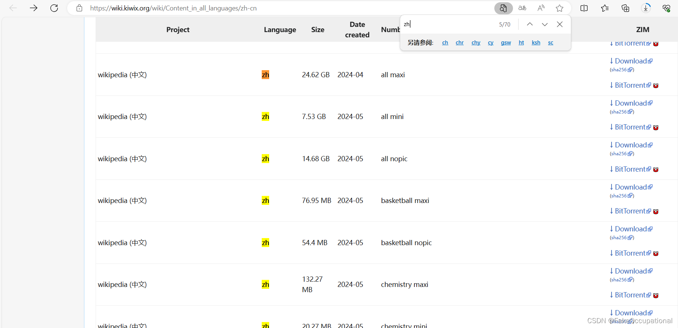Click the address bar URL
The image size is (678, 328).
173,8
